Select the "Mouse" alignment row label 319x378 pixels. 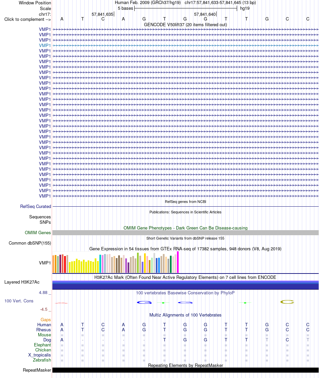tap(45, 335)
